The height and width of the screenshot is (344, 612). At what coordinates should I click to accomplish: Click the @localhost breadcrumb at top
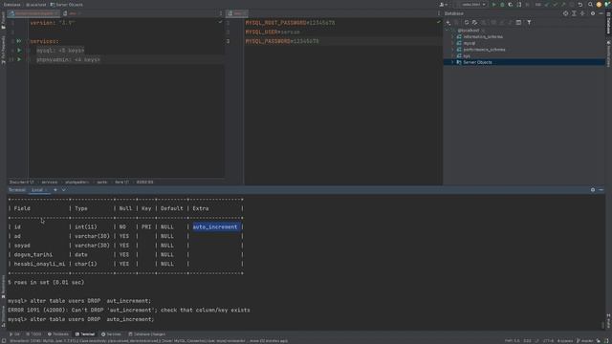35,5
